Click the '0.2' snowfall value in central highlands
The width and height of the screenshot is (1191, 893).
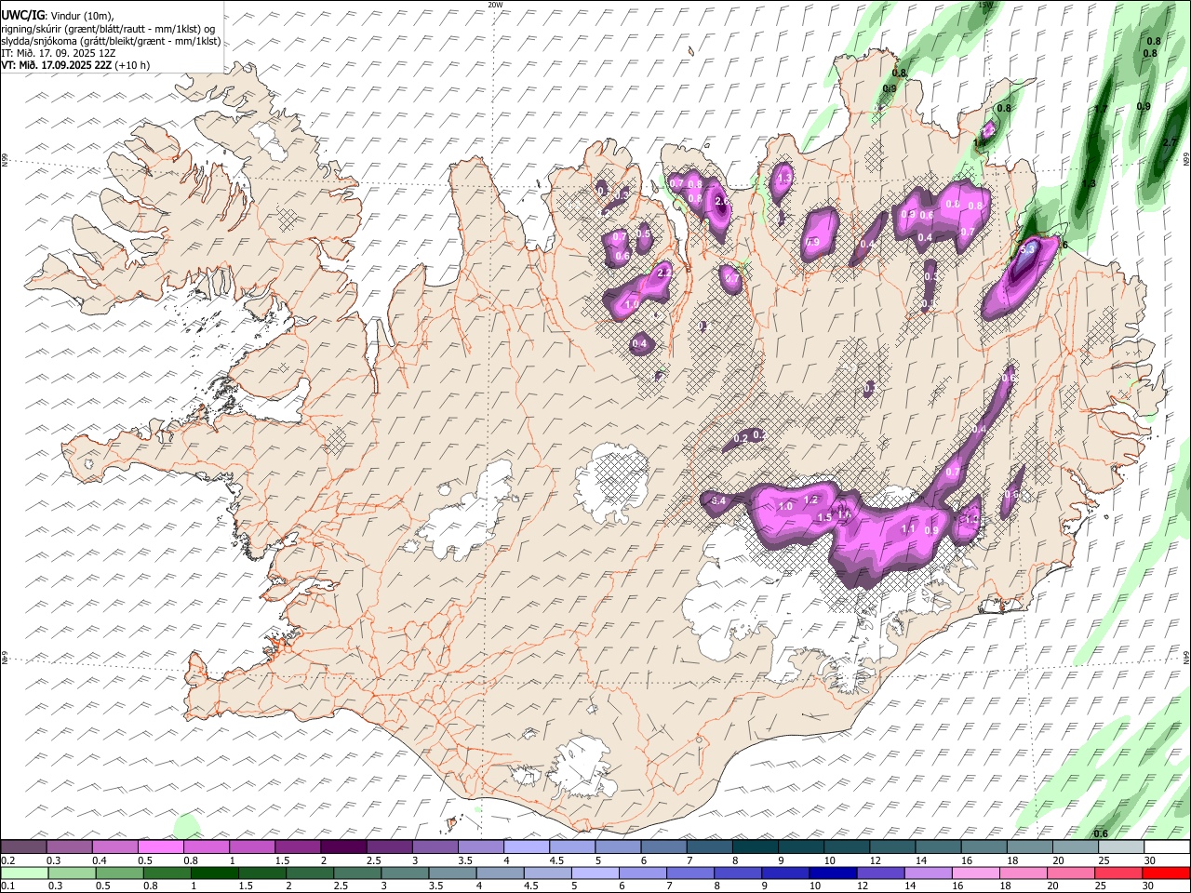coord(742,439)
